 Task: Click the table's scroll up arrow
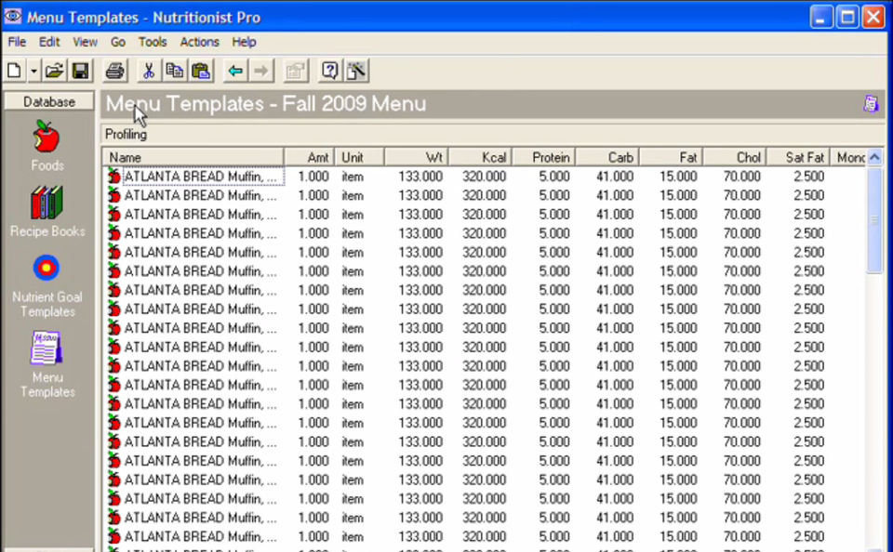(874, 157)
